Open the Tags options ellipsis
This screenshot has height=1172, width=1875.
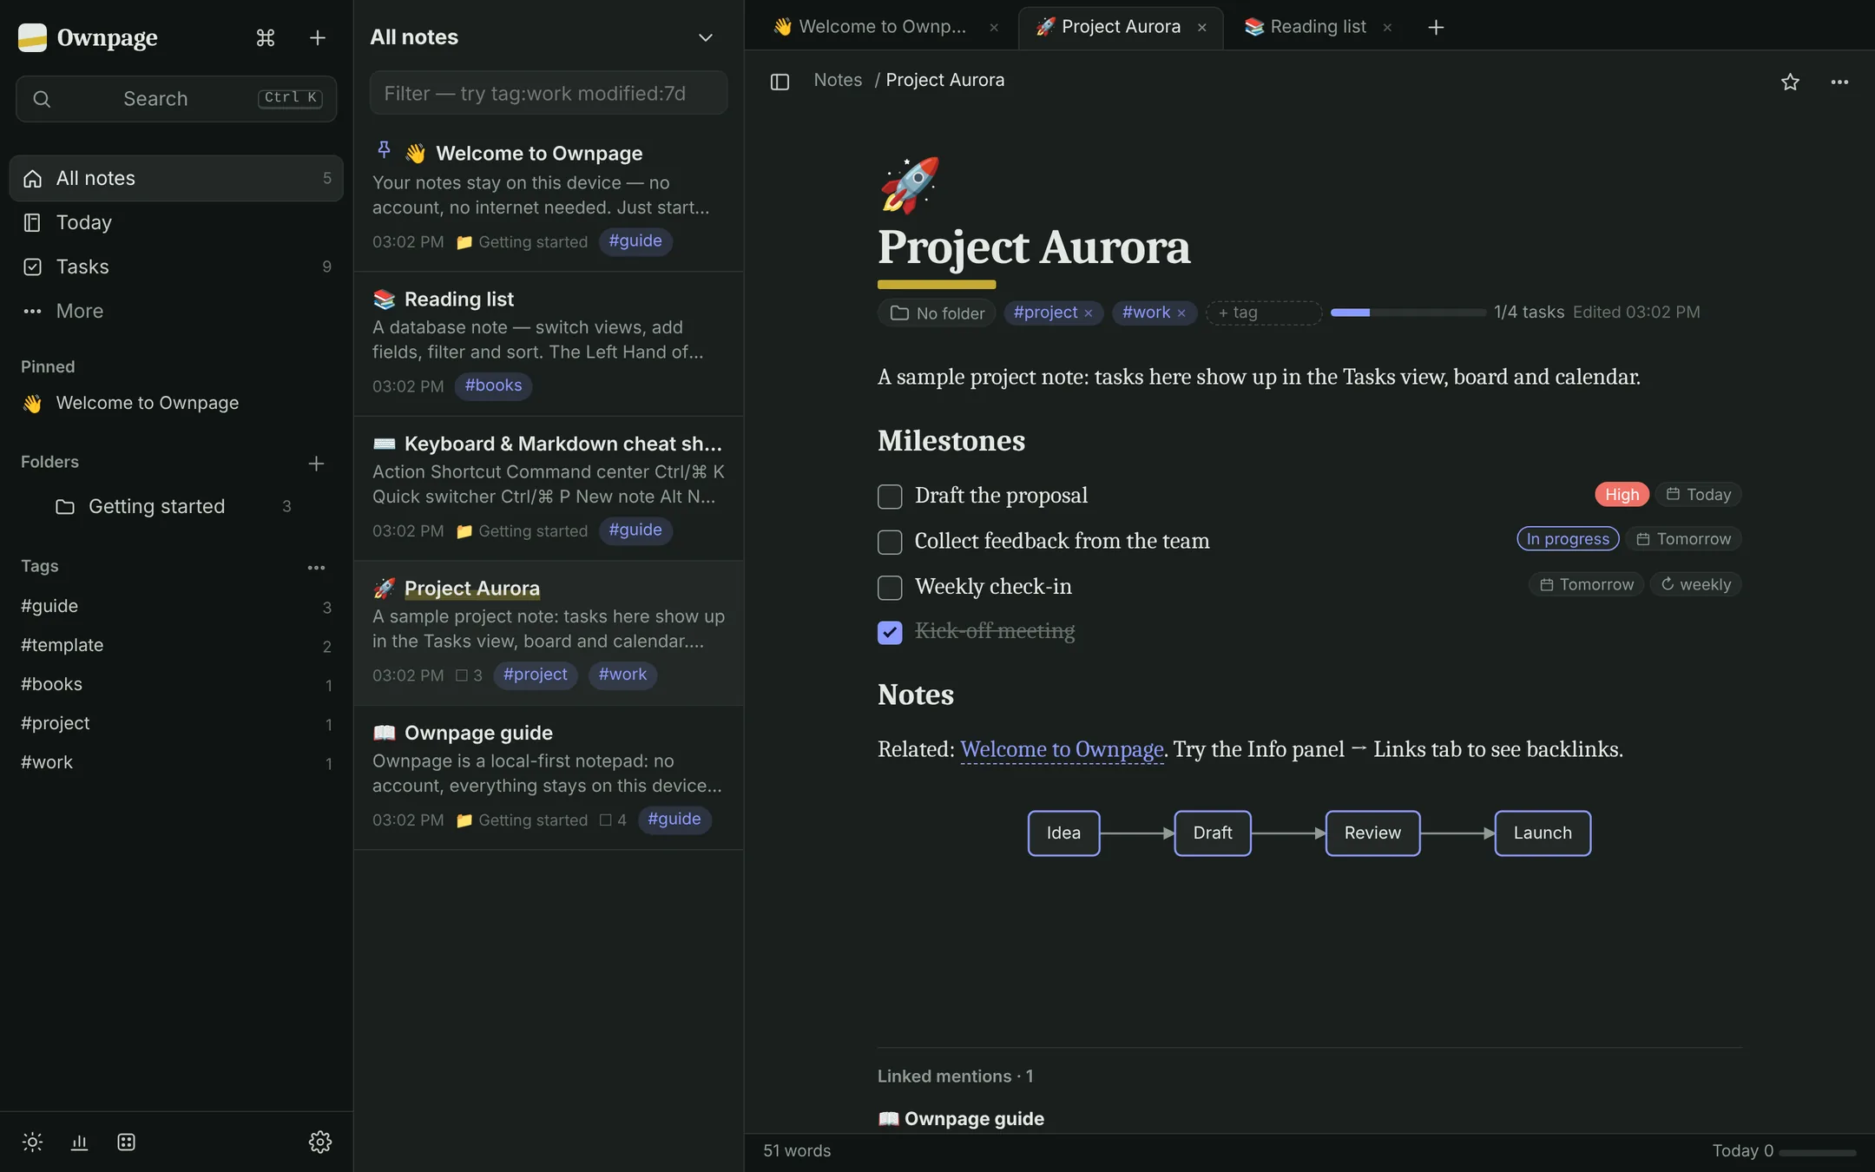[316, 568]
